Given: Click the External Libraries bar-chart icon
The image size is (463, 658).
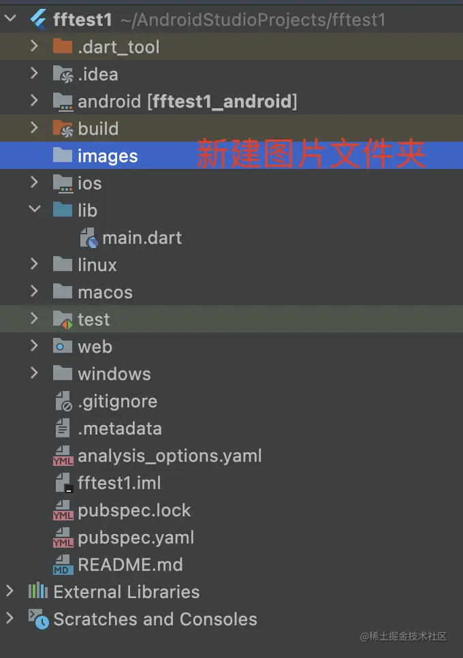Looking at the screenshot, I should pos(38,591).
